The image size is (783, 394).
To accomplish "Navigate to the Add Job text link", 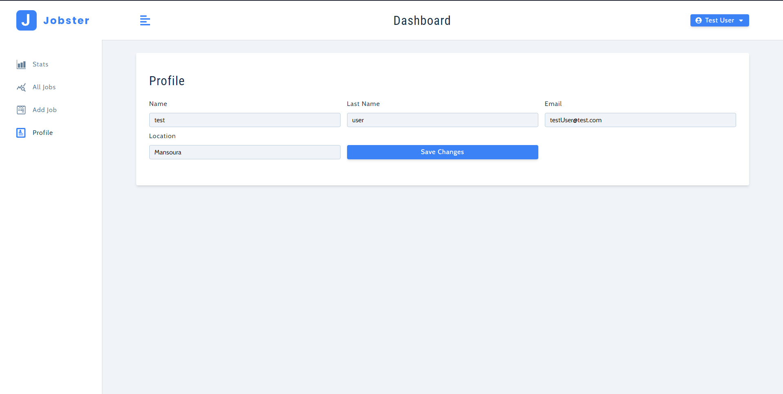I will coord(44,110).
